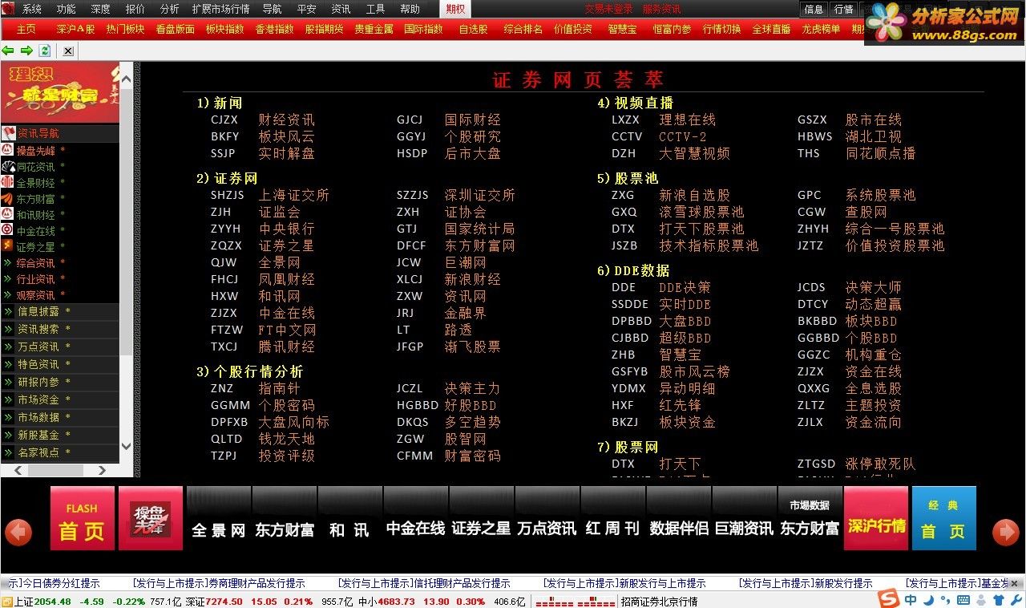The image size is (1026, 608).
Task: Open 香港指数 in the red toolbar
Action: [x=274, y=29]
